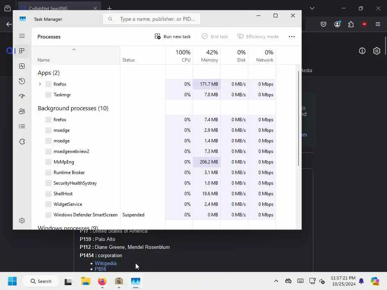The image size is (387, 290).
Task: Sort processes by CPU column
Action: [179, 55]
